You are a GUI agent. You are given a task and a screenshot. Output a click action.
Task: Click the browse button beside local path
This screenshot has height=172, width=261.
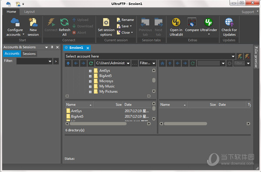pos(134,63)
